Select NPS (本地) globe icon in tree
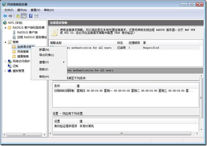 pos(5,23)
